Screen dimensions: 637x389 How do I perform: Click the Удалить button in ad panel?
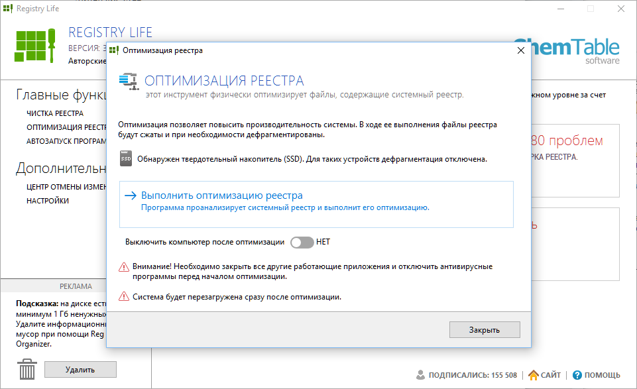(80, 370)
